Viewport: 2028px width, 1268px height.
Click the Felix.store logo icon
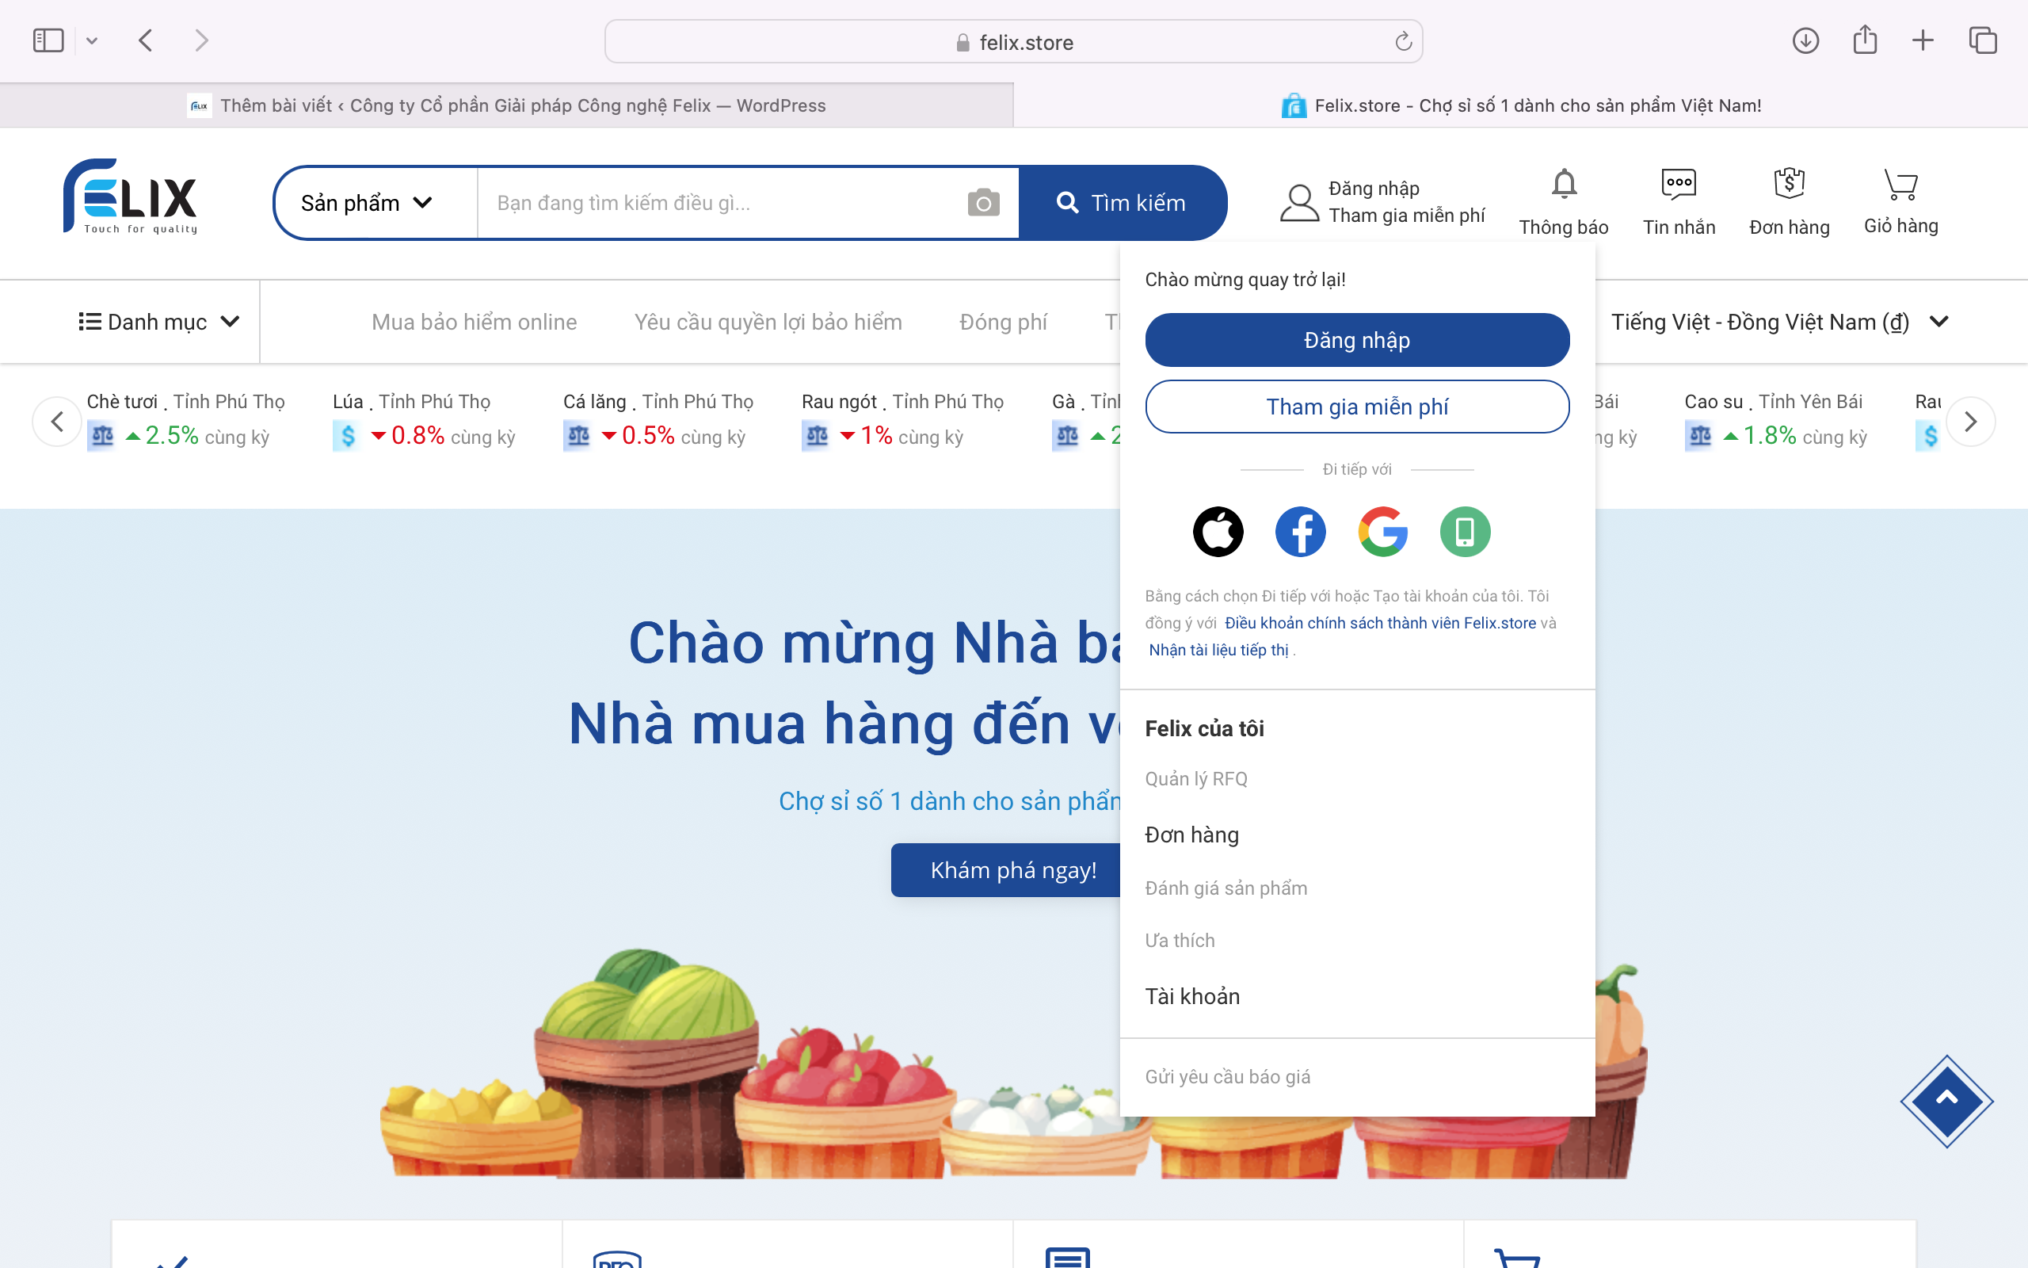point(130,201)
